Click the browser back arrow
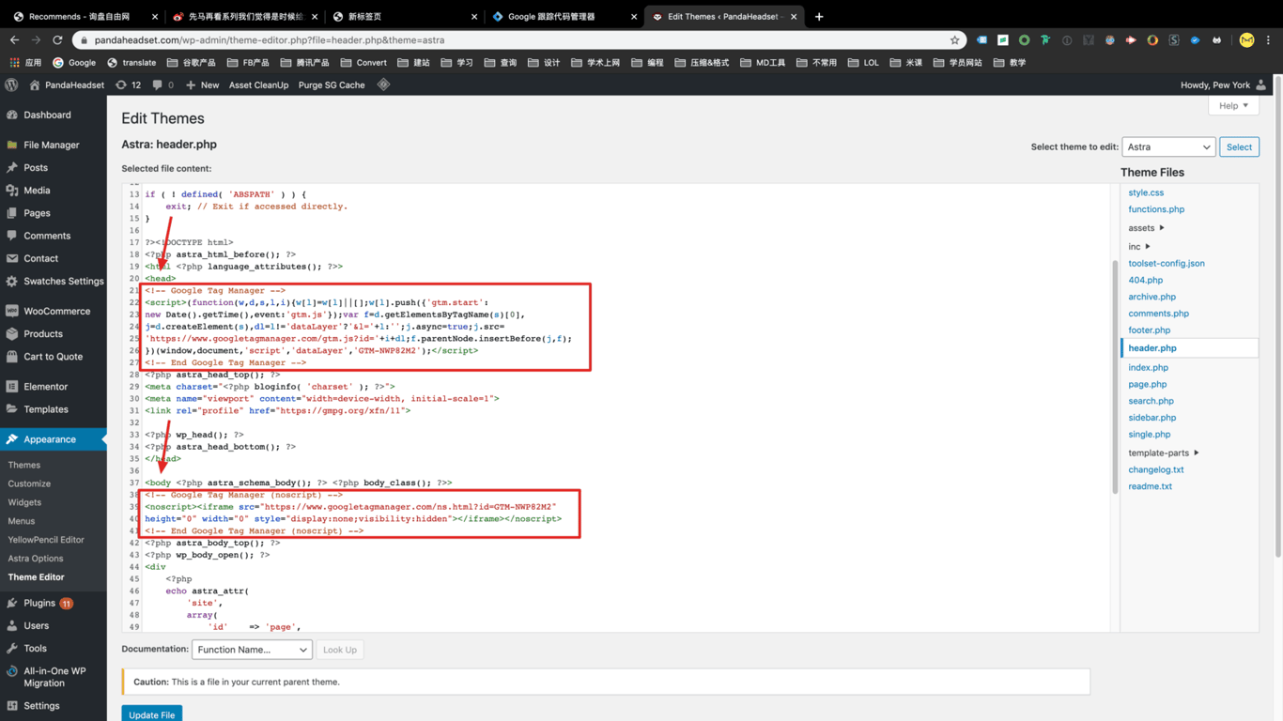The width and height of the screenshot is (1283, 721). pos(14,40)
